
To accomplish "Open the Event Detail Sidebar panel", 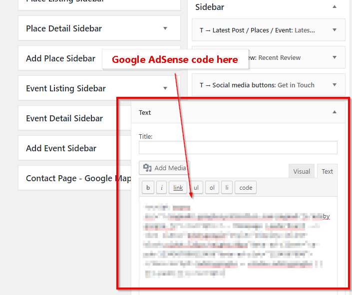I will tap(74, 118).
